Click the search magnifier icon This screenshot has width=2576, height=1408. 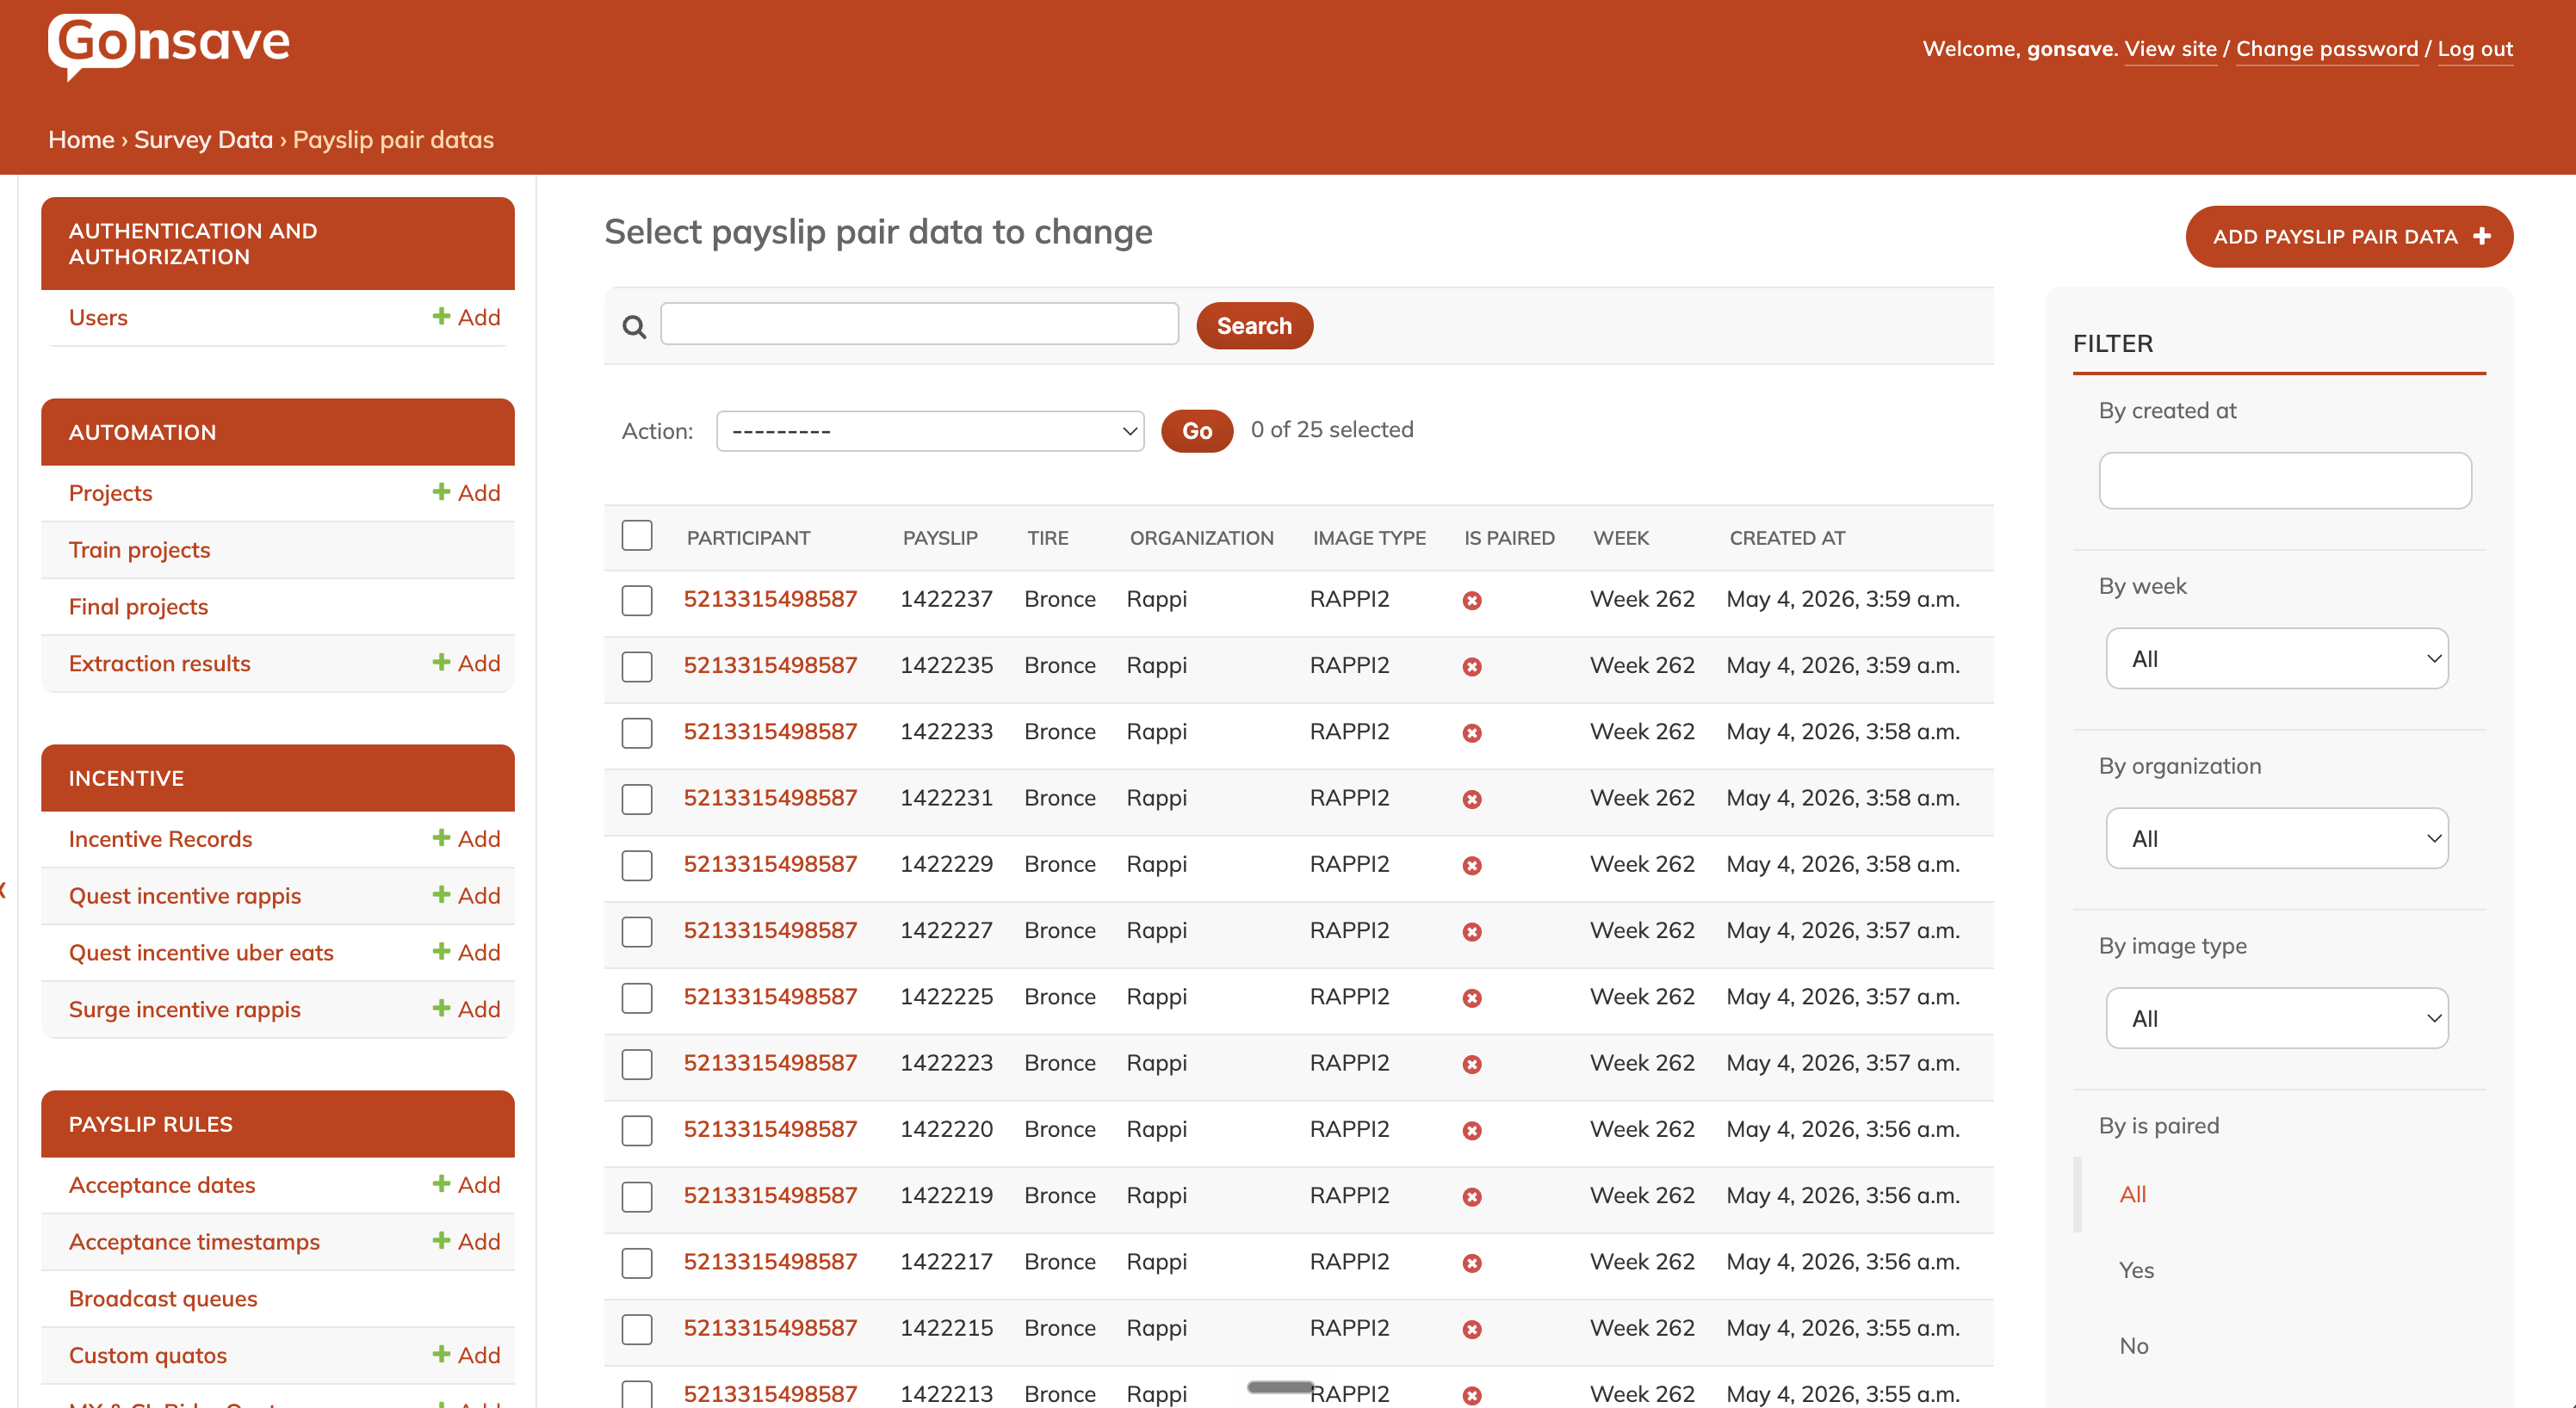click(634, 327)
